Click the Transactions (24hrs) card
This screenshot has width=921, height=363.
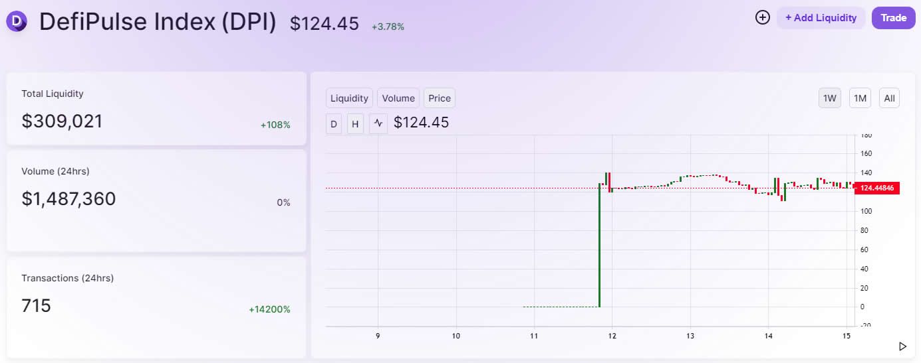click(x=156, y=307)
